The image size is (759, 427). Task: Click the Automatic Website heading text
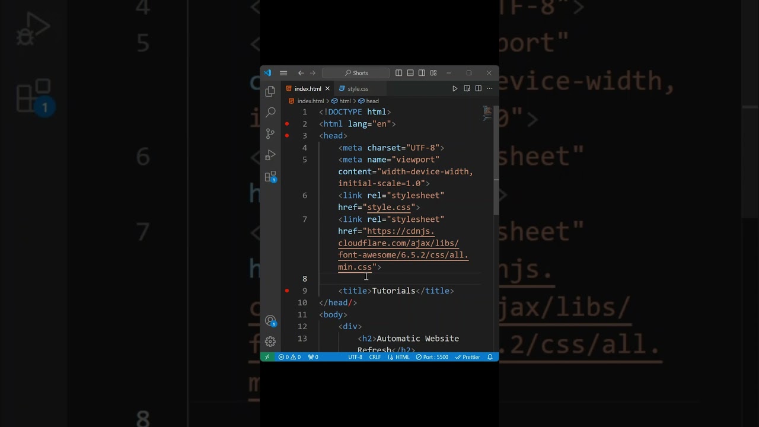point(418,338)
